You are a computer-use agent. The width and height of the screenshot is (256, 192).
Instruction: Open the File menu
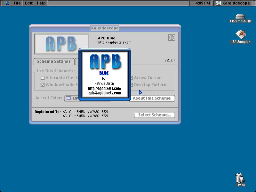[17, 3]
